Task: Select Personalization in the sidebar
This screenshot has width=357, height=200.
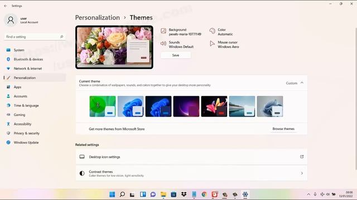Action: point(35,78)
